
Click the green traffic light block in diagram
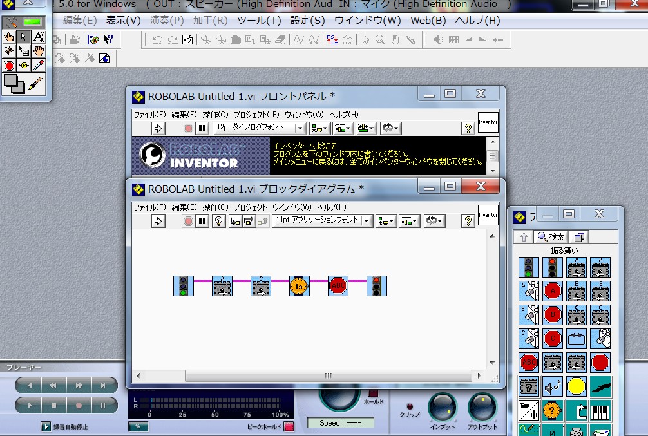(x=184, y=286)
